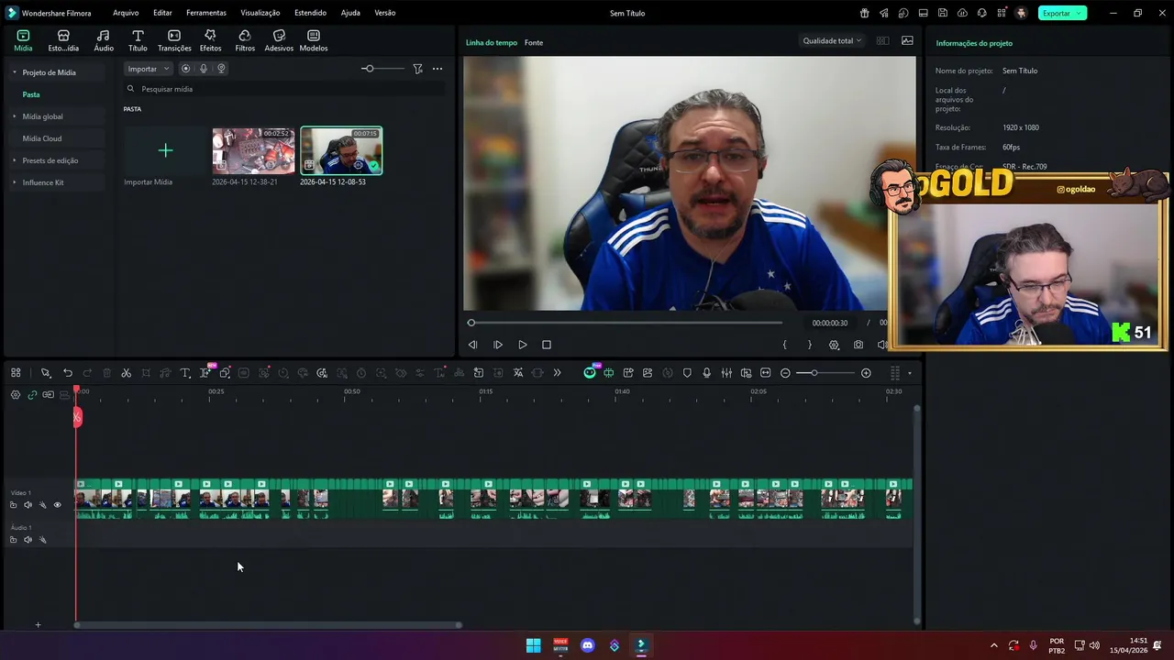Select Mídia Cloud in sidebar
The image size is (1174, 660).
click(42, 138)
